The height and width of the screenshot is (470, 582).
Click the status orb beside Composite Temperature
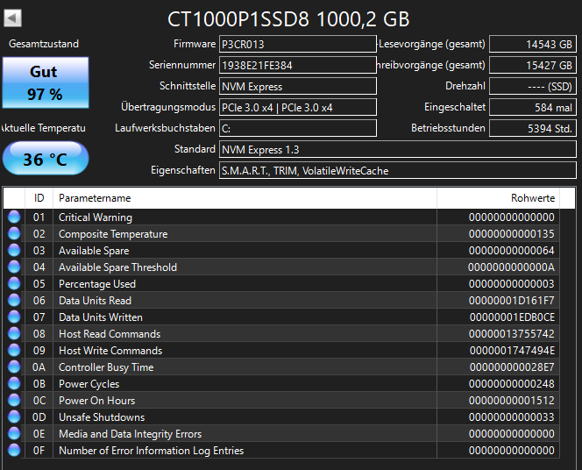pos(14,233)
